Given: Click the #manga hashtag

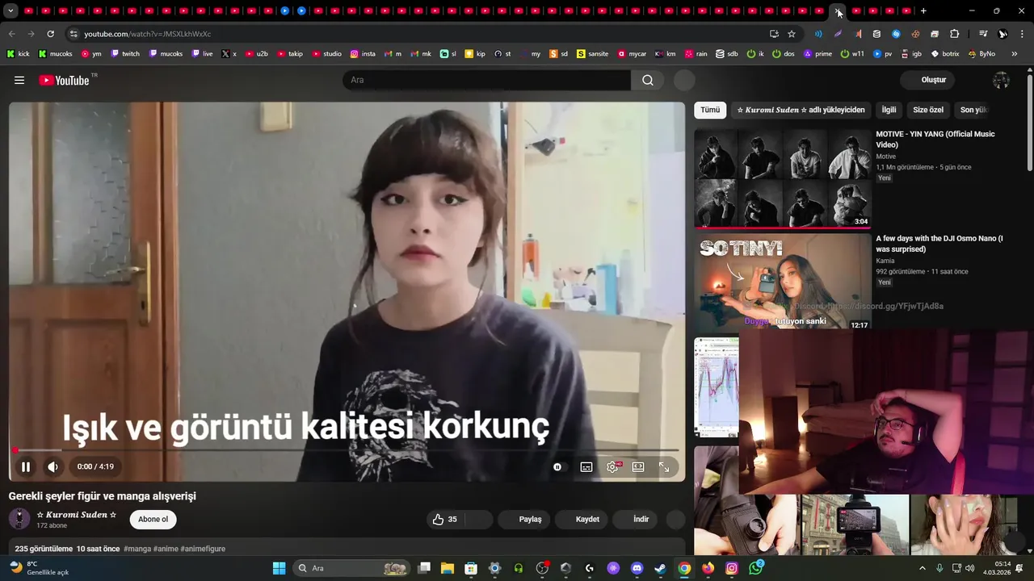Looking at the screenshot, I should coord(137,549).
